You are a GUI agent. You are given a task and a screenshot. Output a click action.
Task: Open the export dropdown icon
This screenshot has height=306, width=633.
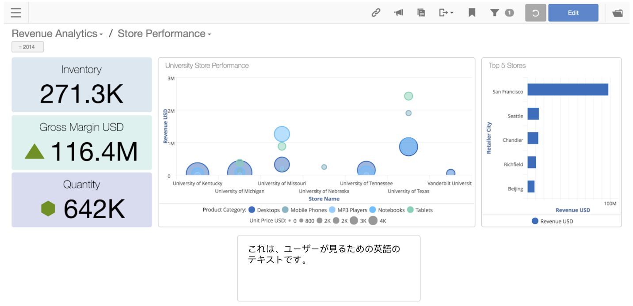click(x=446, y=13)
